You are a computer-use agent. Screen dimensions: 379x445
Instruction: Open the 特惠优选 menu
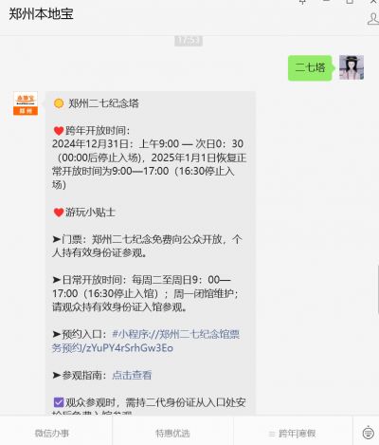(x=172, y=433)
